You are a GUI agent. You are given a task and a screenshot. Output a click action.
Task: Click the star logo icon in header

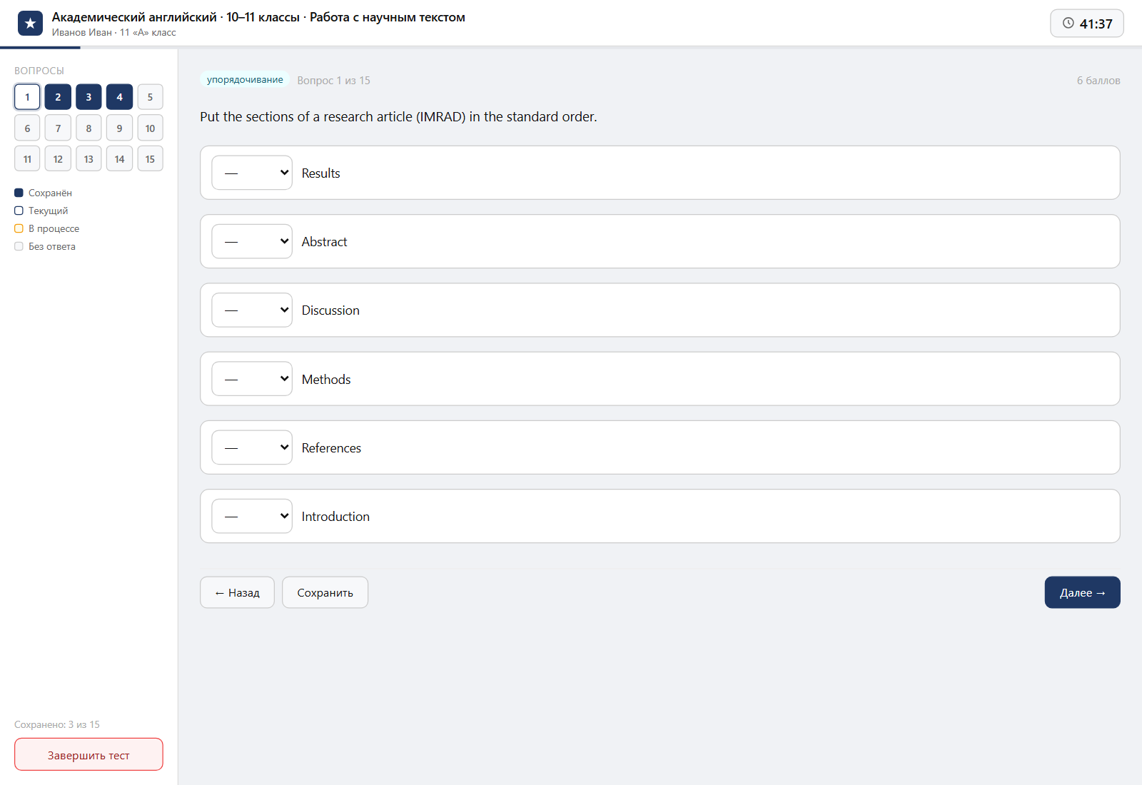point(30,24)
